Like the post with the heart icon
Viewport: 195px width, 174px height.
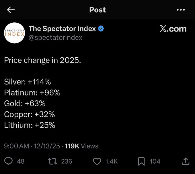(x=97, y=161)
